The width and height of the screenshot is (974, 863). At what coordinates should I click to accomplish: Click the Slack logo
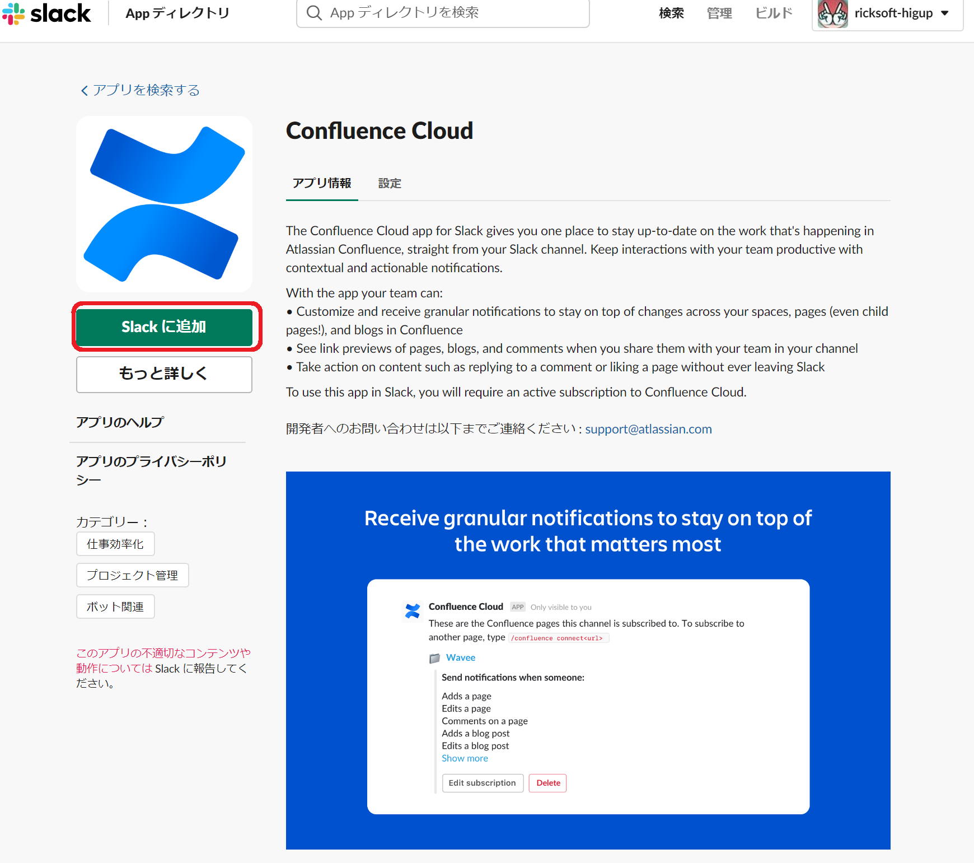(46, 13)
